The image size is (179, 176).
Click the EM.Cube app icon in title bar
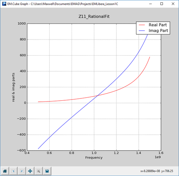4,4
